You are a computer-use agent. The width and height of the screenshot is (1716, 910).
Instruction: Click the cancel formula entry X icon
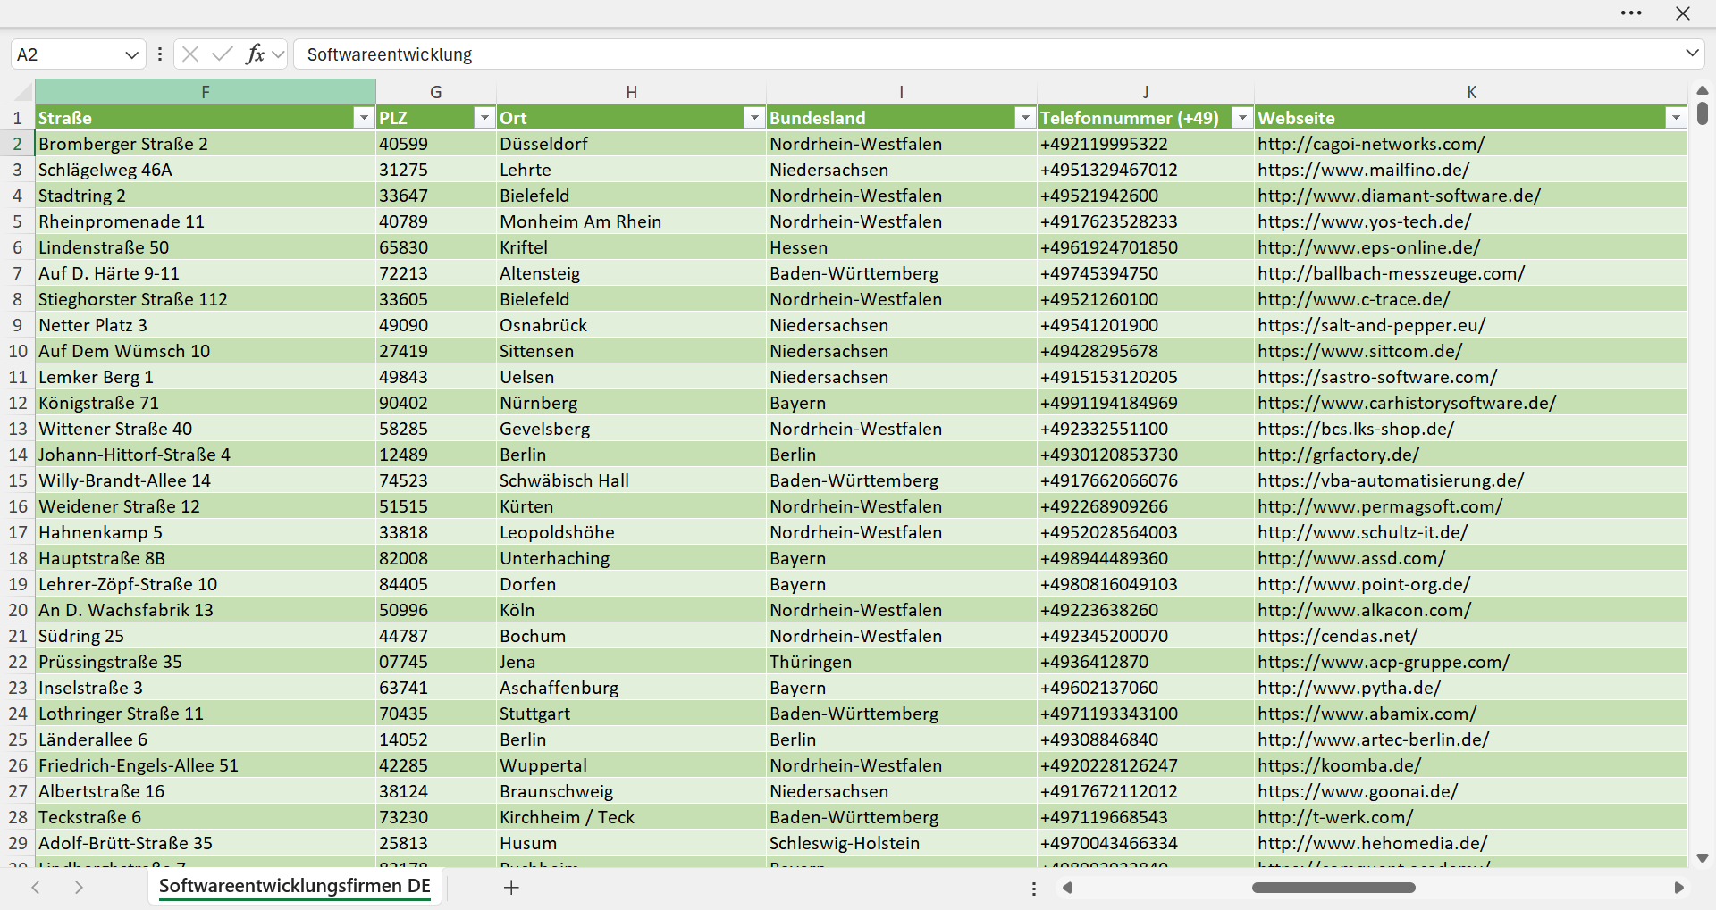tap(190, 54)
